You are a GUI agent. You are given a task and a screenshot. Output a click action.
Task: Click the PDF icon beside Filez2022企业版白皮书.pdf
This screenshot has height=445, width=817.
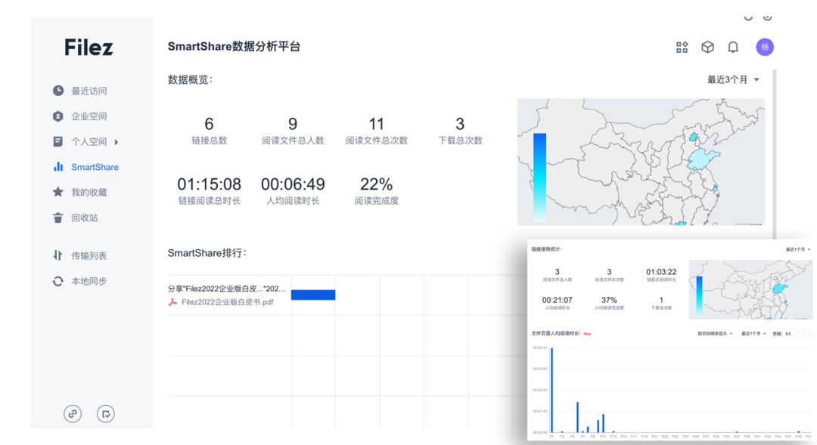pyautogui.click(x=173, y=302)
